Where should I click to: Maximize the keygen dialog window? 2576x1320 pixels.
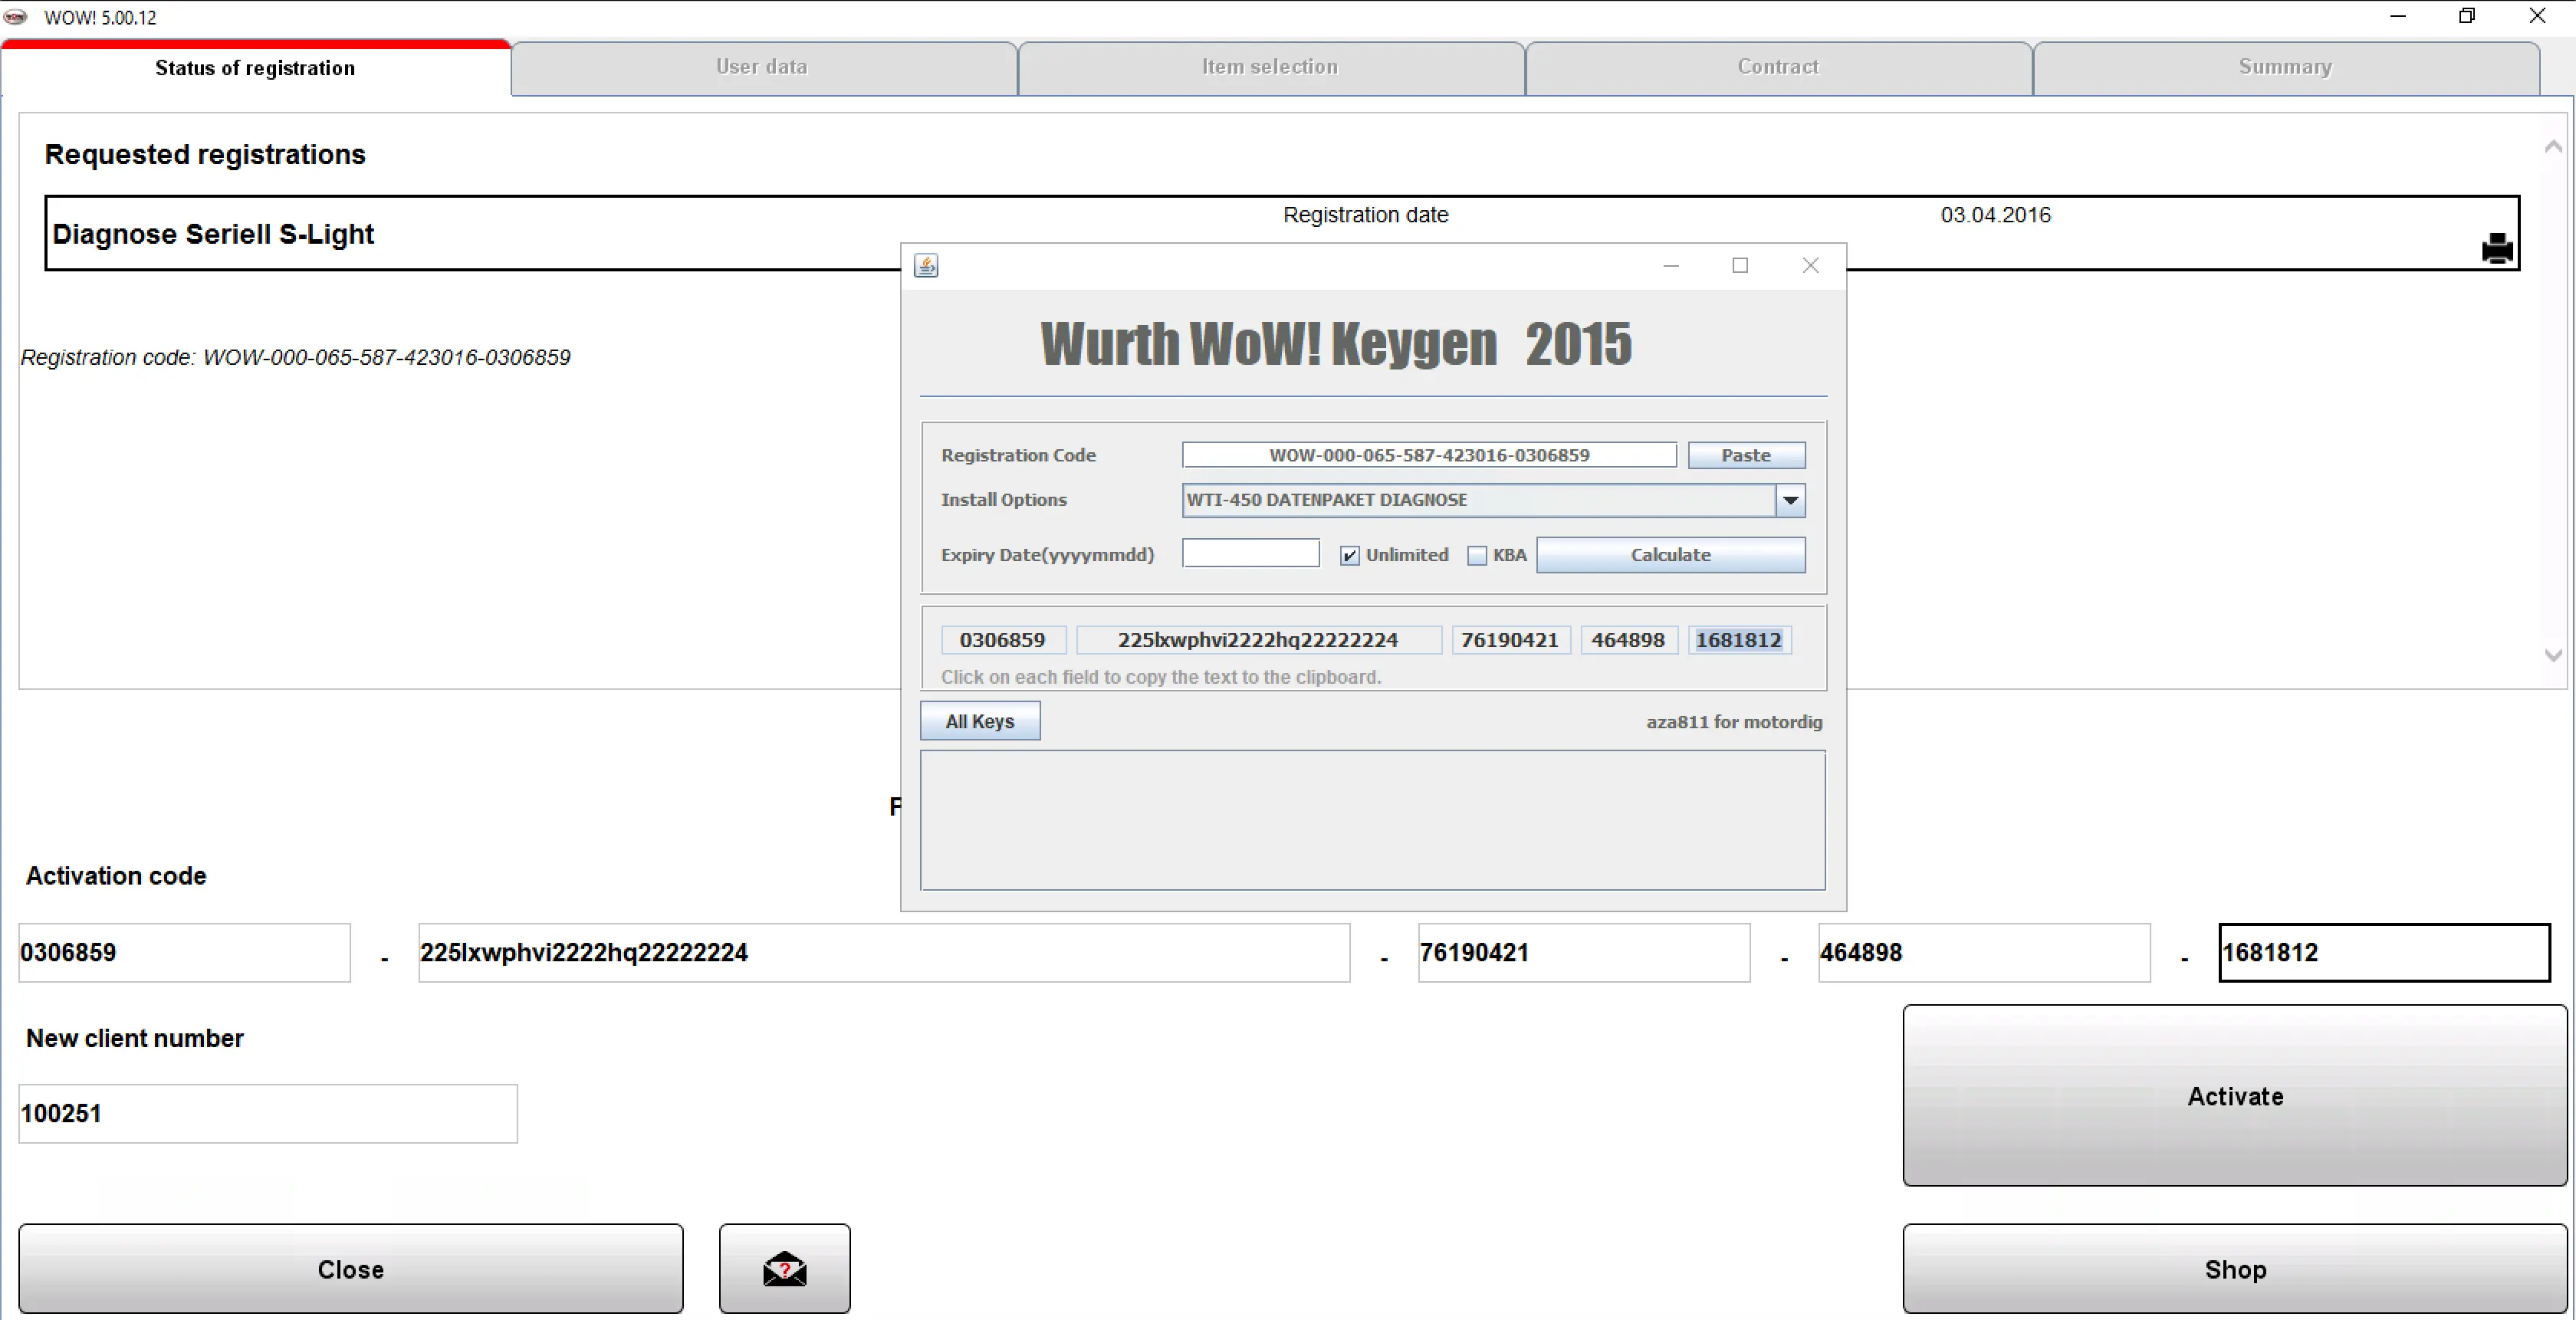(x=1740, y=265)
